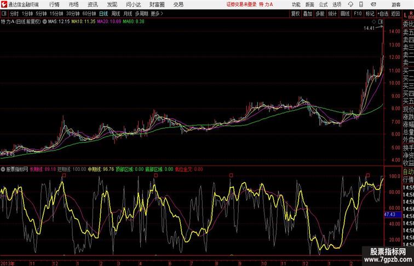Open F10 company info

point(358,14)
